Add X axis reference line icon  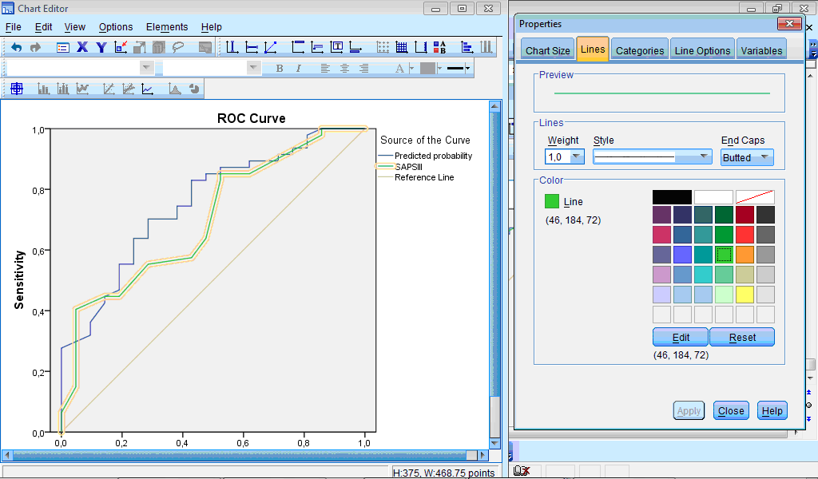point(232,47)
